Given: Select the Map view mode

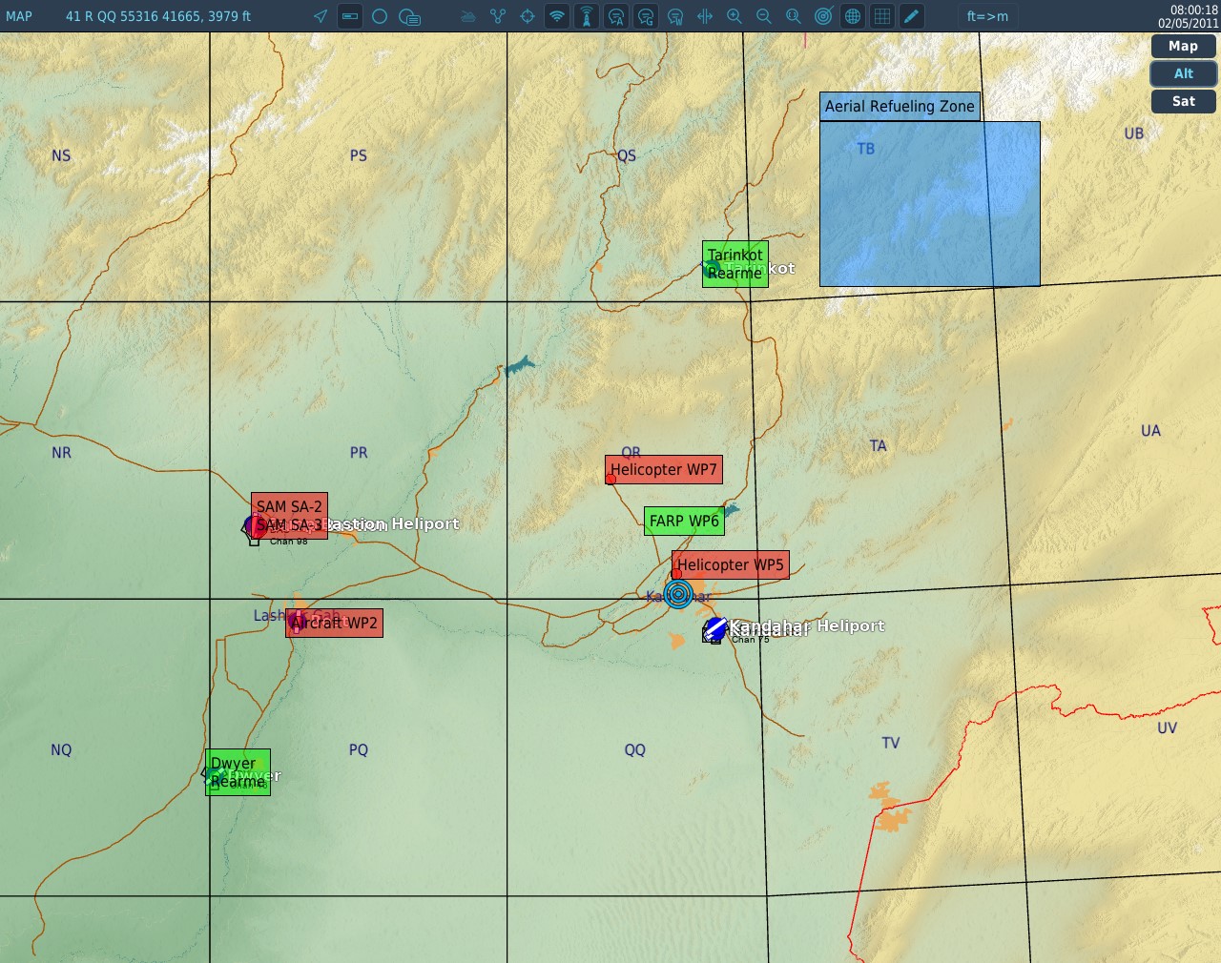Looking at the screenshot, I should coord(1183,46).
